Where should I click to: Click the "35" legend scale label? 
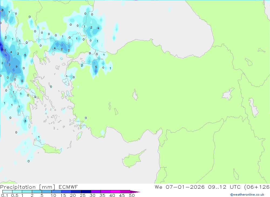[x=102, y=195]
